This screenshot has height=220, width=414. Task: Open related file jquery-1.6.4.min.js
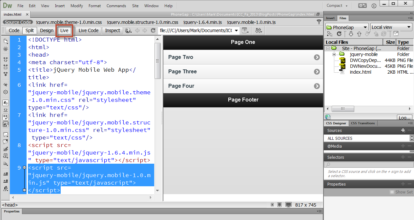point(202,22)
